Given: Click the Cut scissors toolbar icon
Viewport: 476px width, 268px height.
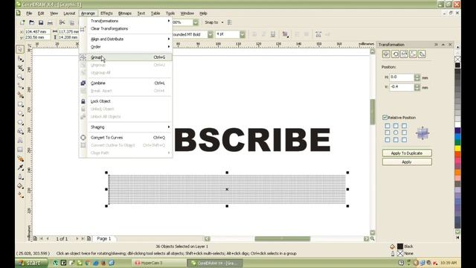Looking at the screenshot, I should coord(62,22).
